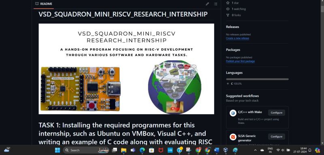The width and height of the screenshot is (324, 155).
Task: Launch Microsoft Word from the taskbar
Action: click(217, 150)
